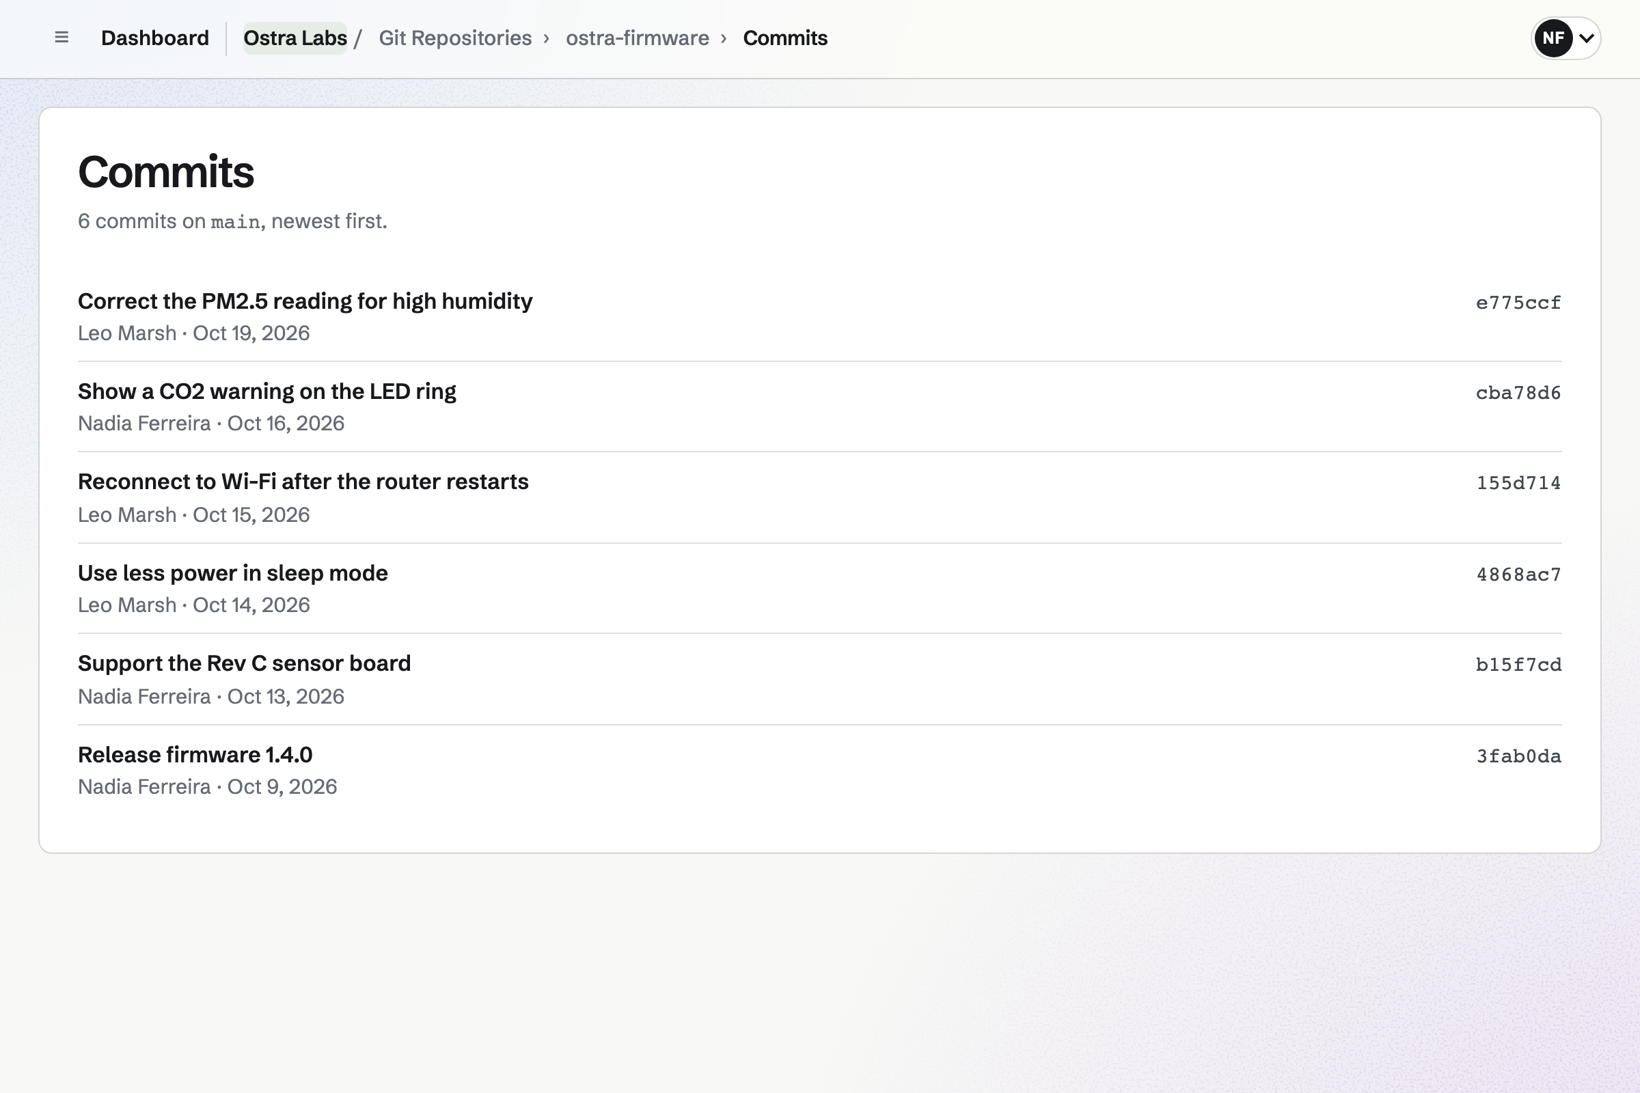Go to the Dashboard link

155,38
